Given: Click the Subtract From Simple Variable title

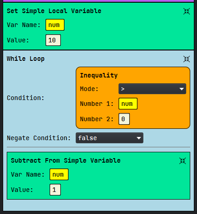Looking at the screenshot, I should click(66, 160).
